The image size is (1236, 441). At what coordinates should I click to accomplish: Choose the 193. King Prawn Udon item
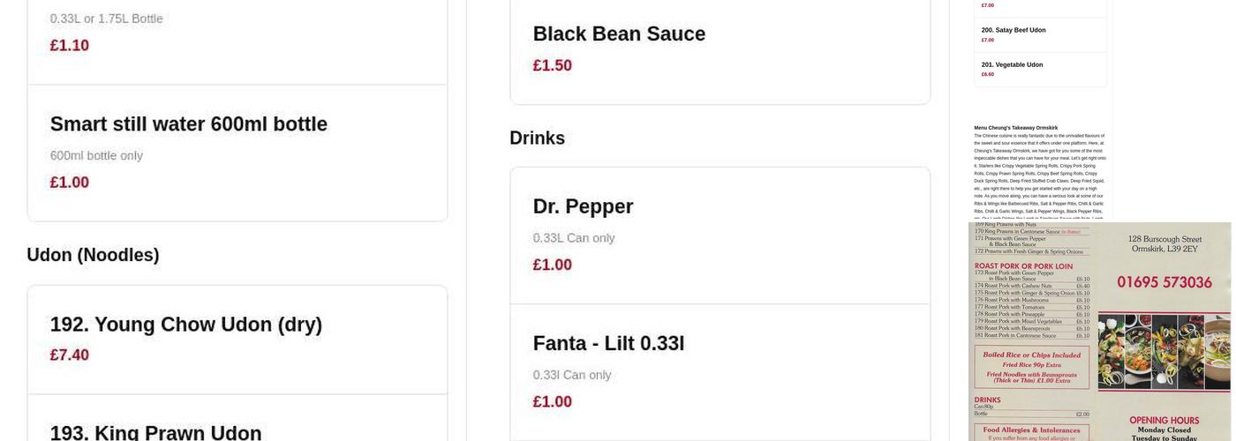coord(156,432)
